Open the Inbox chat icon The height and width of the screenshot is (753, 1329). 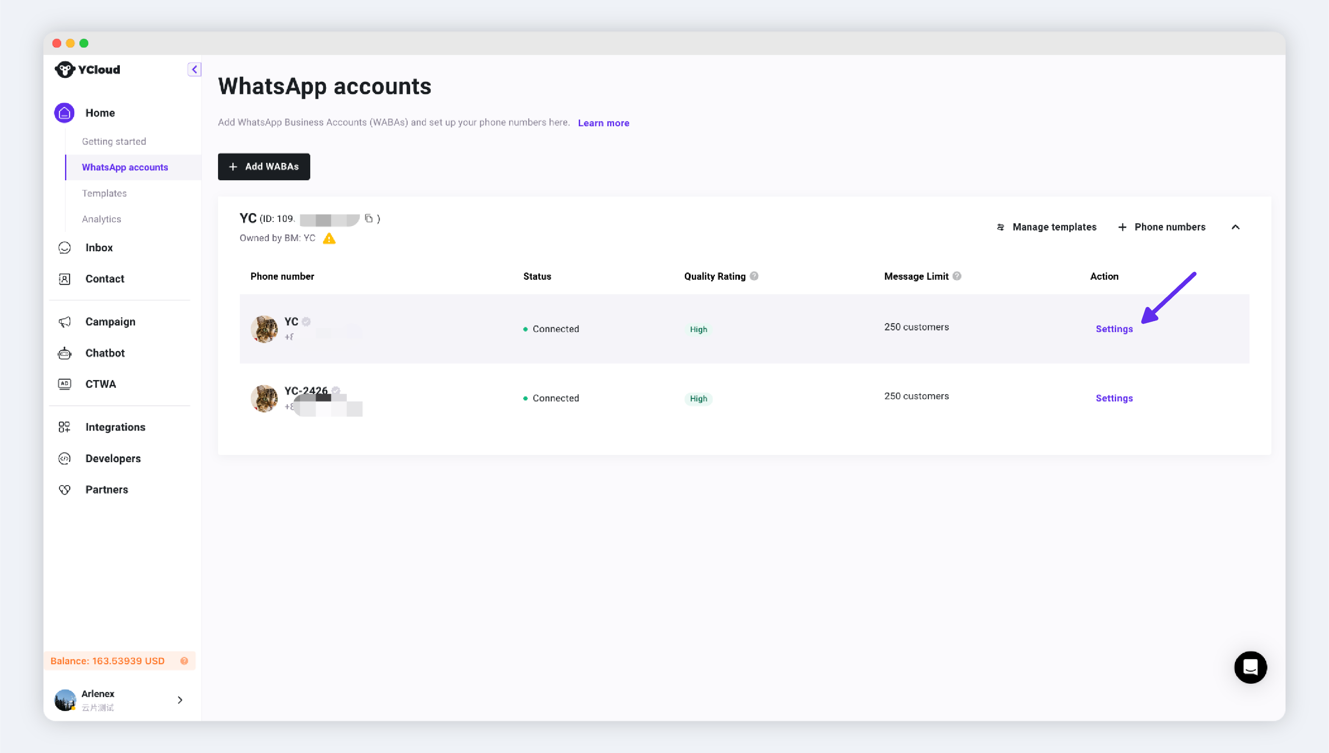pos(65,248)
